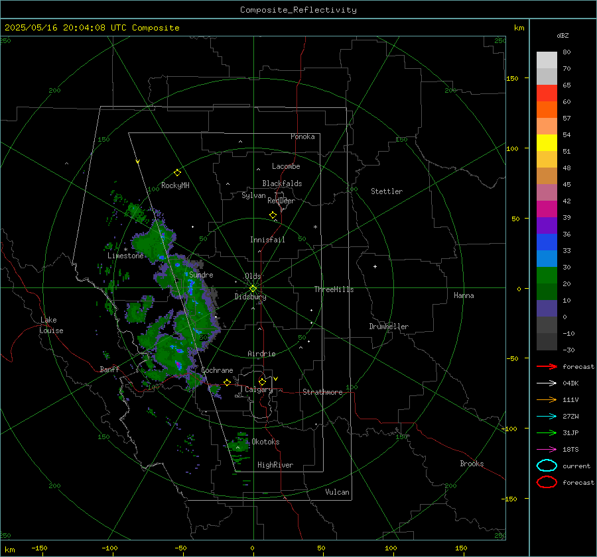Click the light gray 80 dBZ swatch
Screen dimensions: 597x557
pyautogui.click(x=547, y=60)
